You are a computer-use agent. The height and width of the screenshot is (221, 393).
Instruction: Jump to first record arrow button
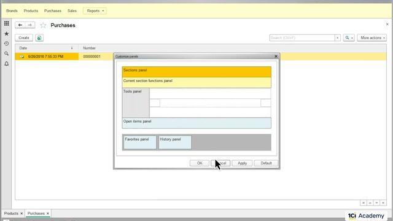(x=364, y=203)
